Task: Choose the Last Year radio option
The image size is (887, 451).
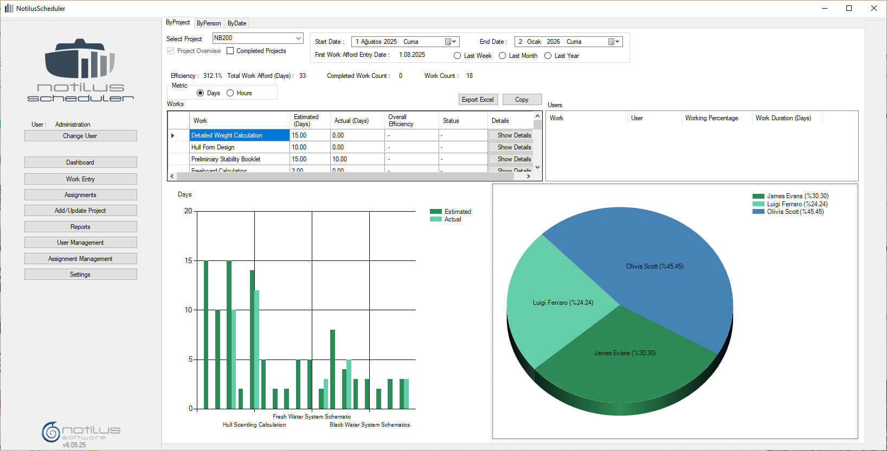Action: pos(548,56)
